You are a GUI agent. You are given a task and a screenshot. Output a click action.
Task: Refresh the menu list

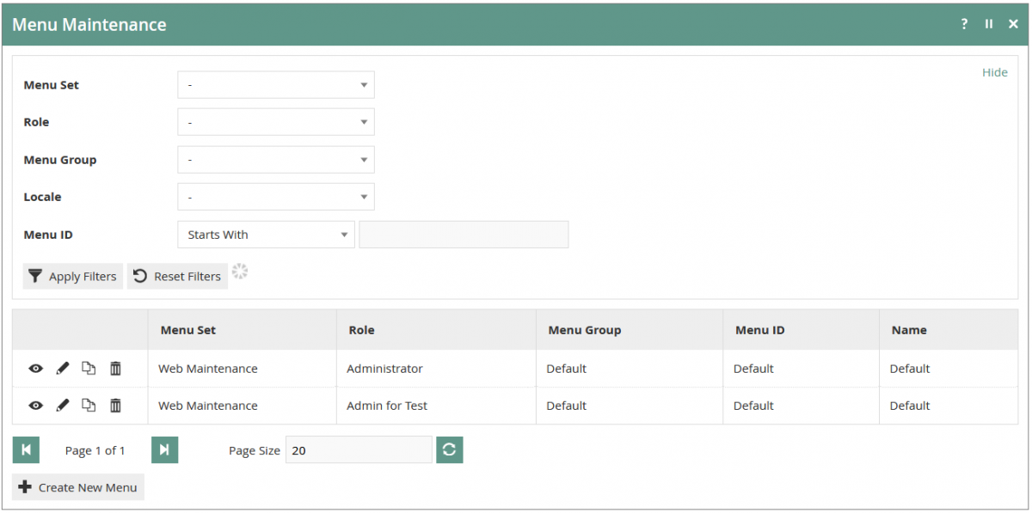click(x=449, y=449)
